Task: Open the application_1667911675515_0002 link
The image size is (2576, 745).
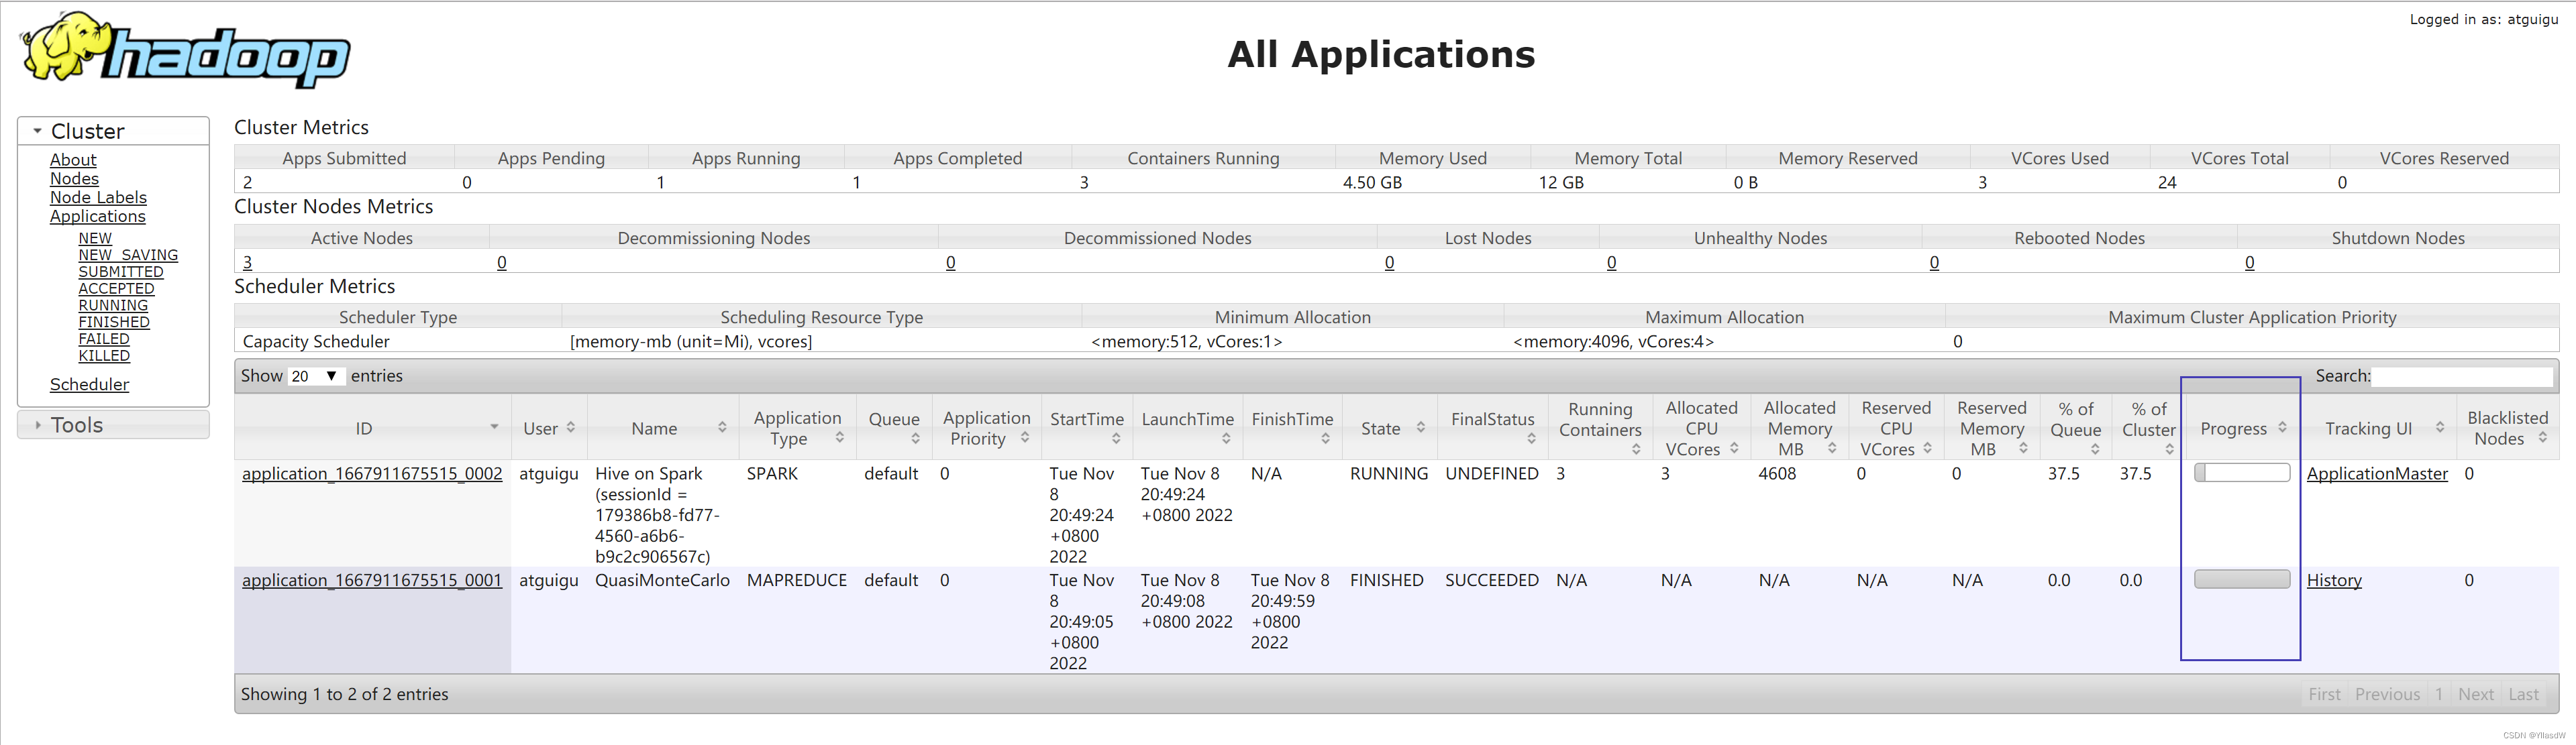Action: point(372,473)
